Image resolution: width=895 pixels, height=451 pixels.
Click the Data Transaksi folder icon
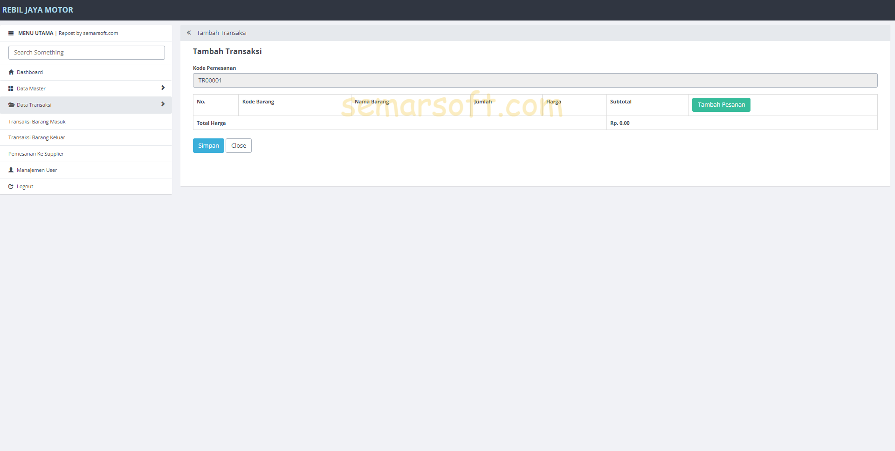[x=11, y=105]
